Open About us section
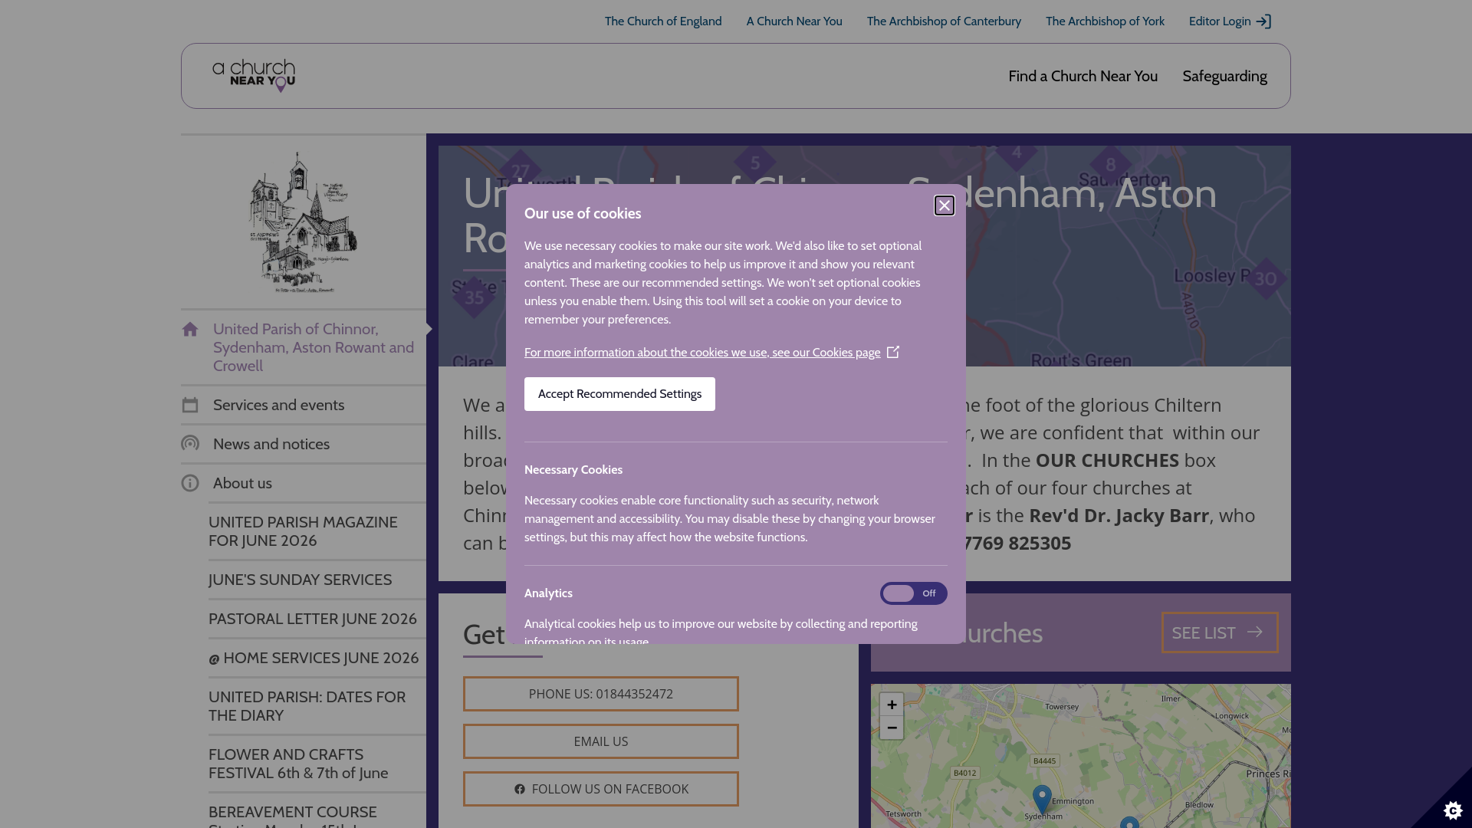Viewport: 1472px width, 828px height. pos(242,483)
